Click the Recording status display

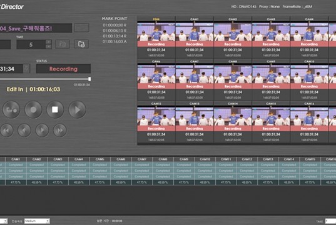click(63, 69)
